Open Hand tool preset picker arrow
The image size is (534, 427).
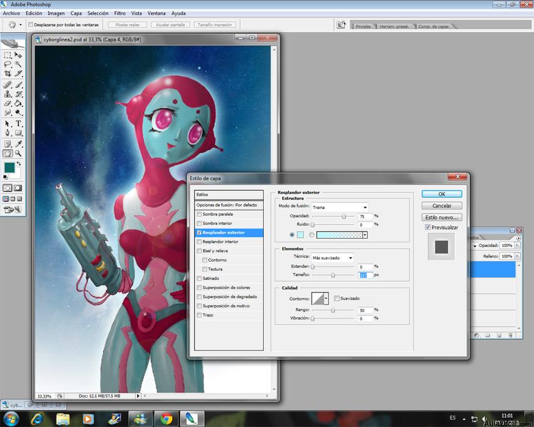pos(21,24)
